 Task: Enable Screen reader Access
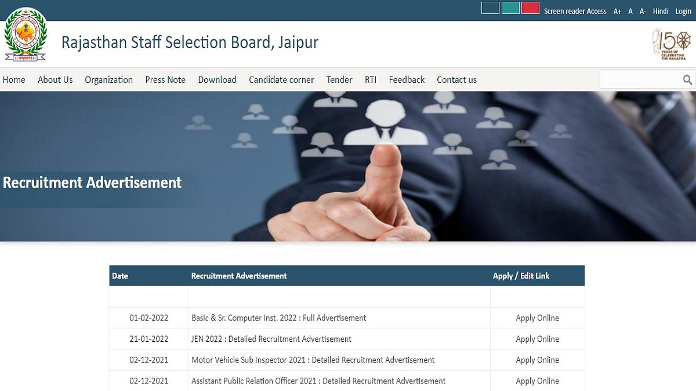click(575, 10)
